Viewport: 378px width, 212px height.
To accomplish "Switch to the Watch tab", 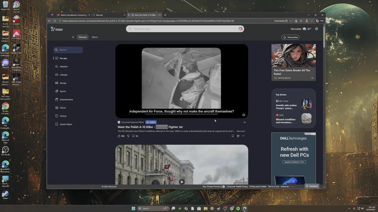I will click(x=94, y=37).
